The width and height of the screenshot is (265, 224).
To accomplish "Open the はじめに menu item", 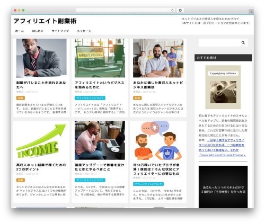I will click(38, 31).
